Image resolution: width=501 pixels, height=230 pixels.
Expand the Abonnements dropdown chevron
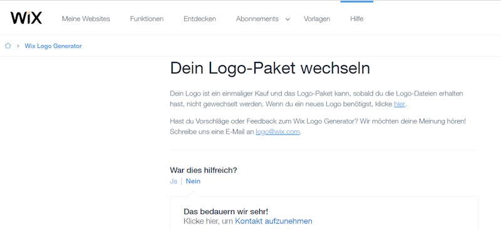coord(287,19)
